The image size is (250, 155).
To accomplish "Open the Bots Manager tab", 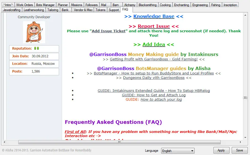I will coord(45,5).
